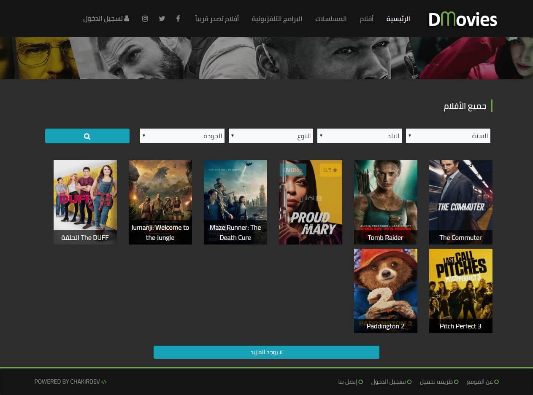533x395 pixels.
Task: Click the magnifier search button
Action: [x=87, y=136]
